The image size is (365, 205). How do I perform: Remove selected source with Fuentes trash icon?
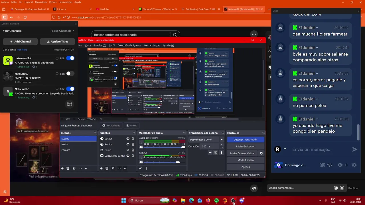click(107, 168)
